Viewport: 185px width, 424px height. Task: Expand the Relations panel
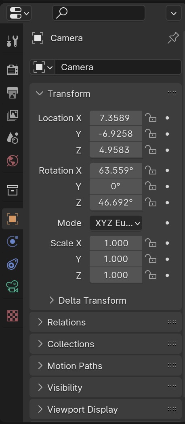point(105,322)
